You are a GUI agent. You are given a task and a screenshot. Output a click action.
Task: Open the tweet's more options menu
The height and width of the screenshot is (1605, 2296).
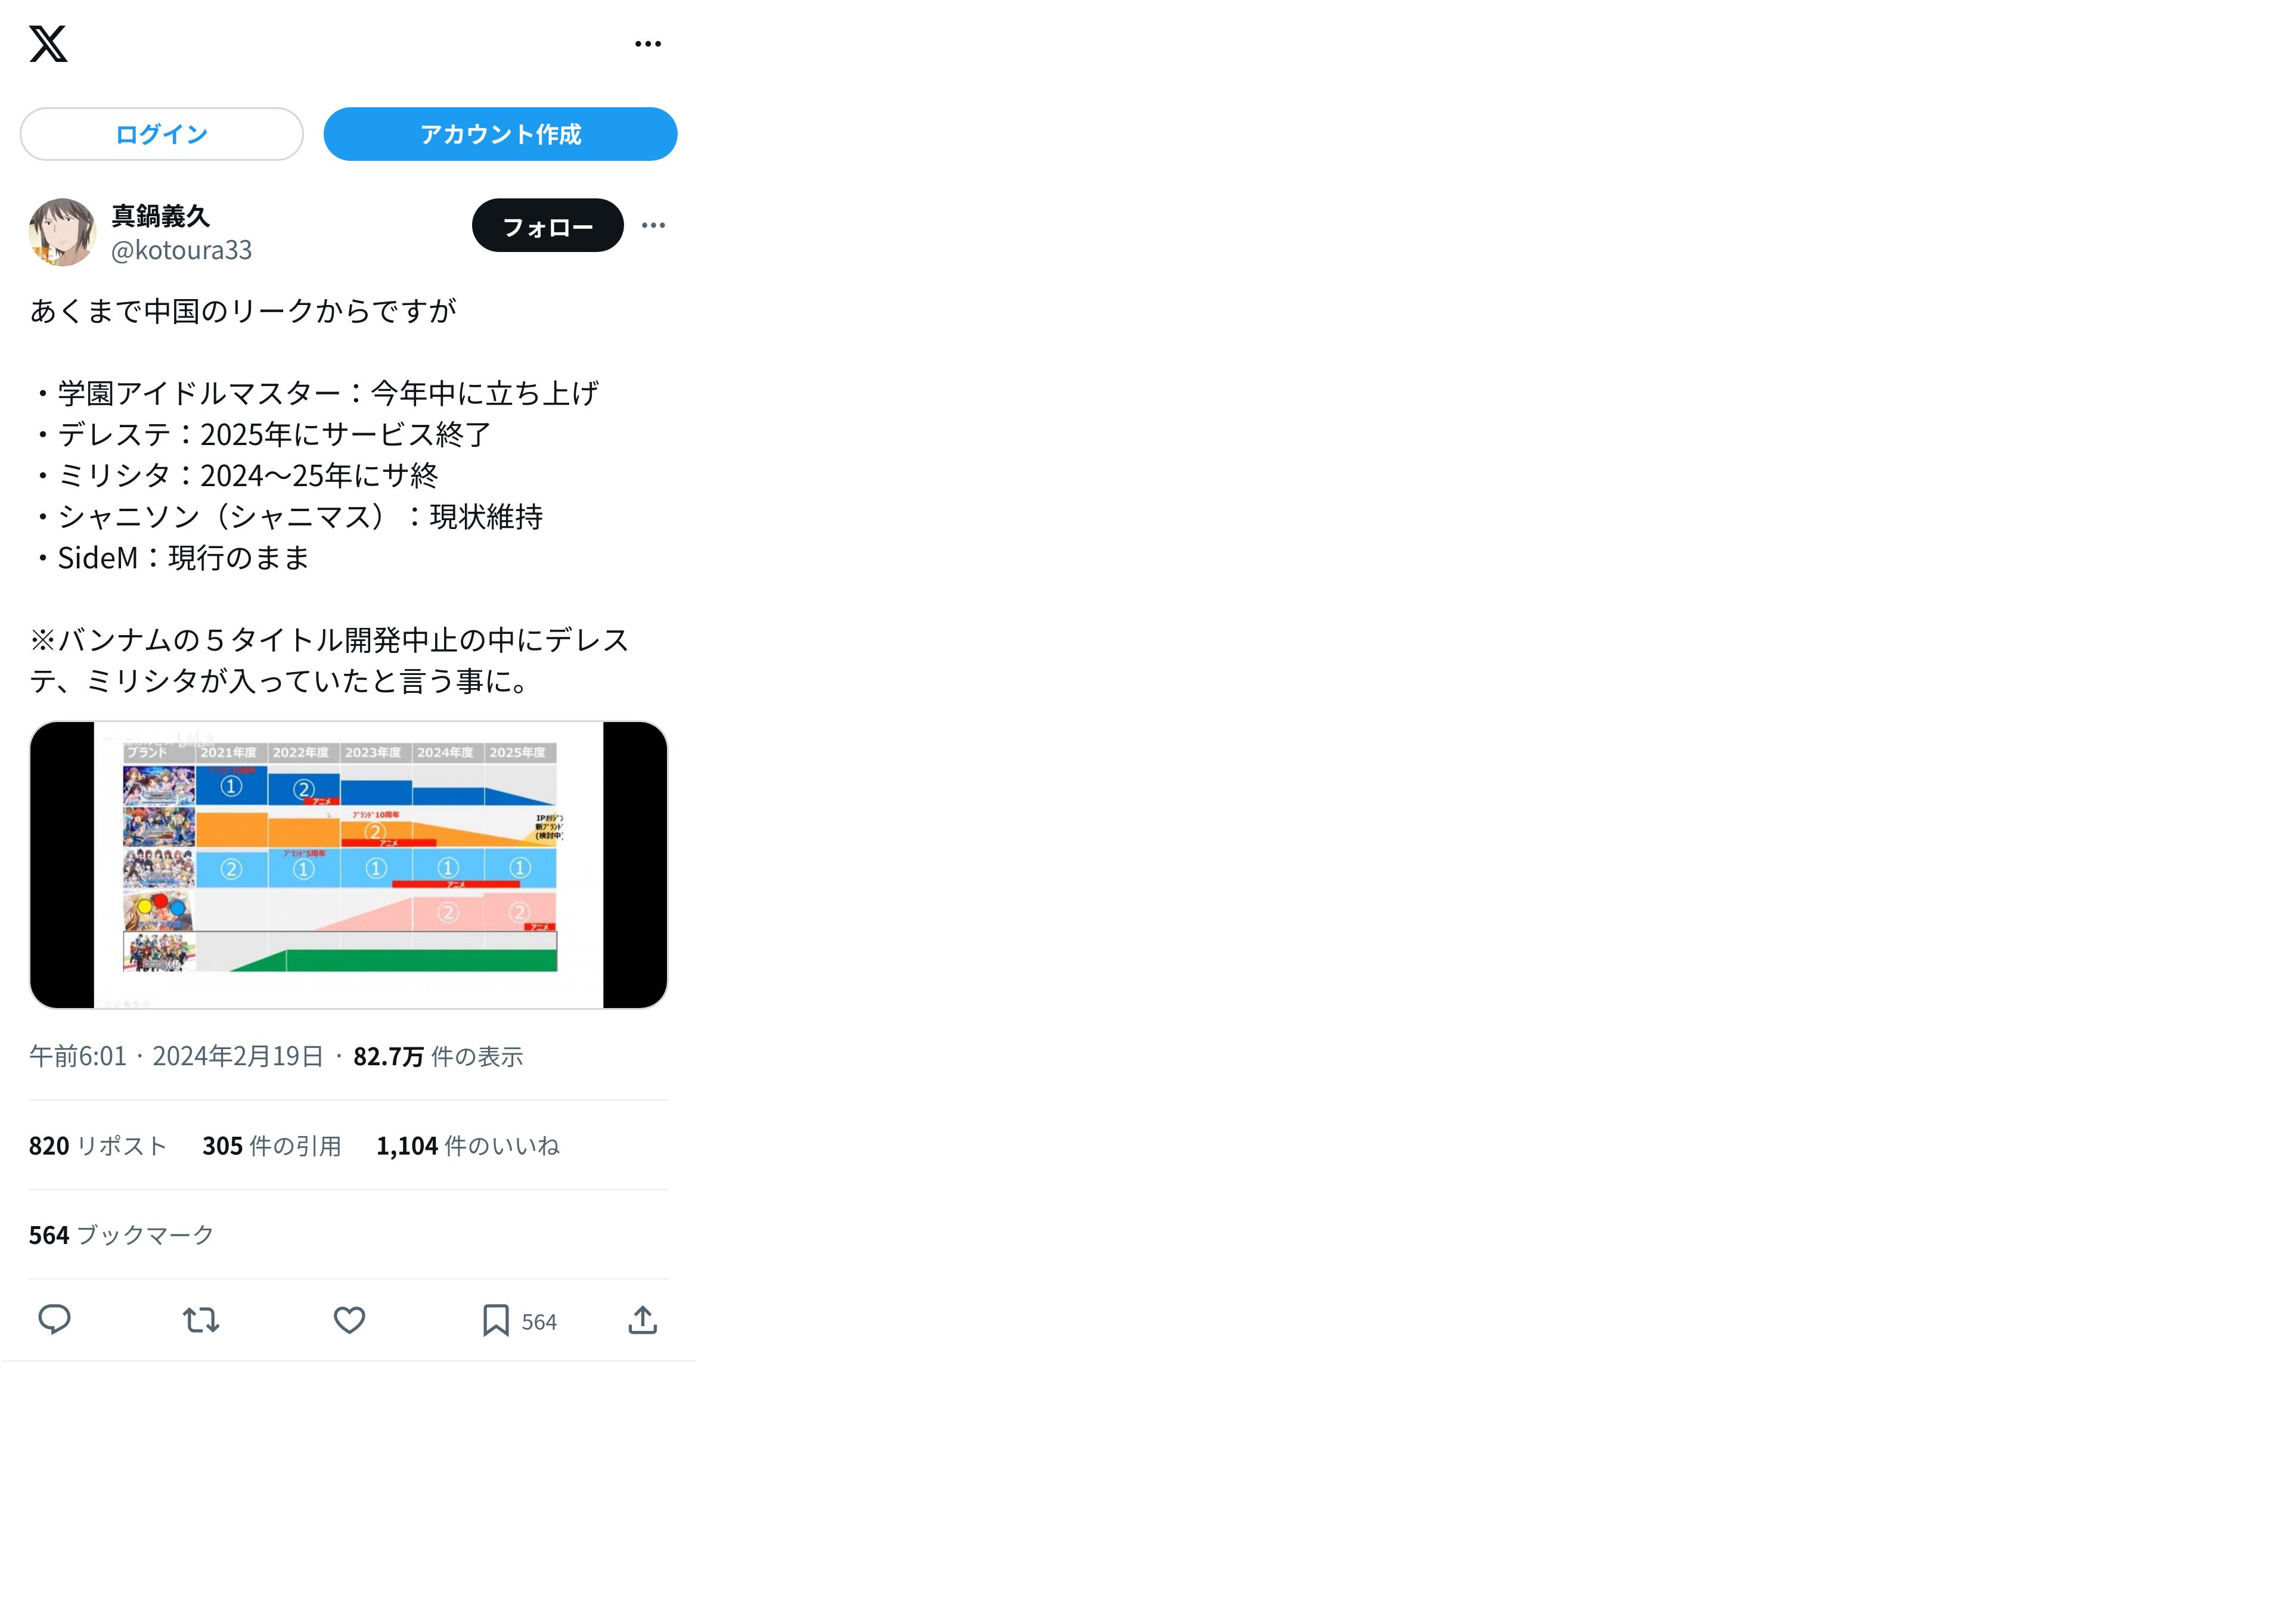pyautogui.click(x=653, y=226)
